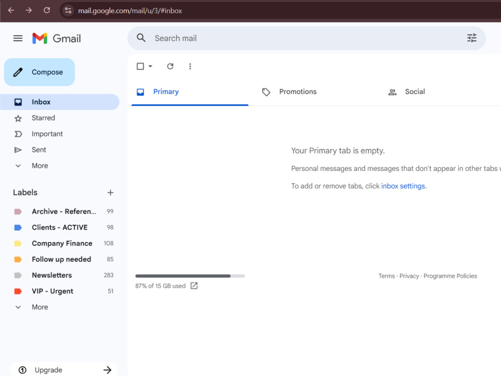Open the Starred folder
501x376 pixels.
pos(60,118)
